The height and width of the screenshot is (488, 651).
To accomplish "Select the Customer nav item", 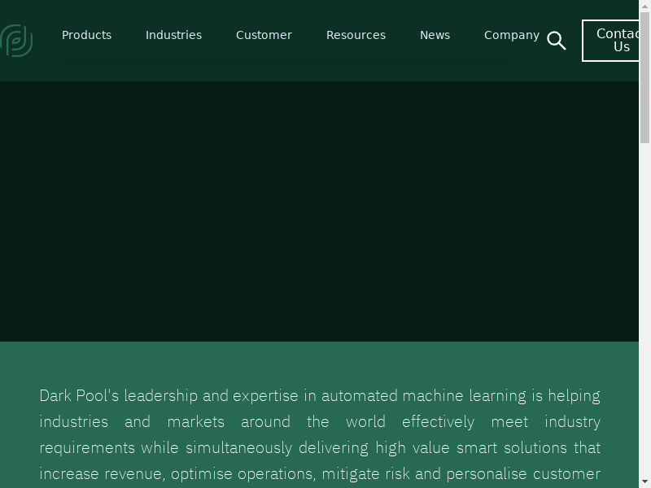I will (x=264, y=35).
